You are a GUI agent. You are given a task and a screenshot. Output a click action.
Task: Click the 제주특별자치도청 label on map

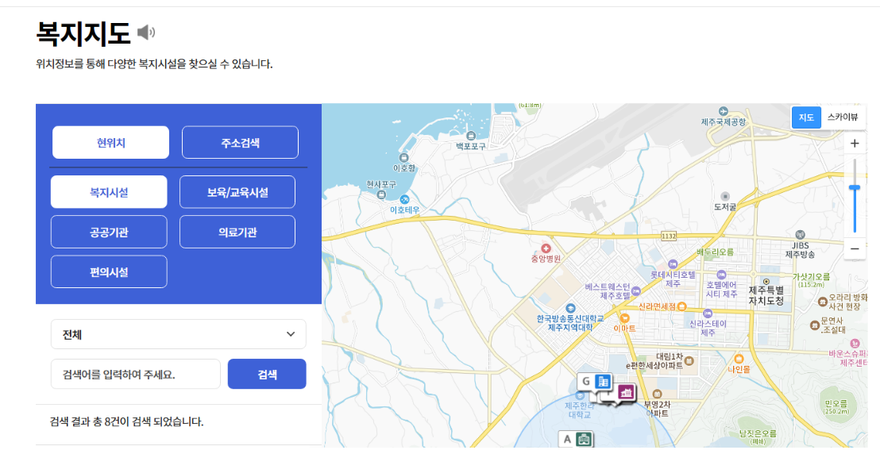point(766,296)
